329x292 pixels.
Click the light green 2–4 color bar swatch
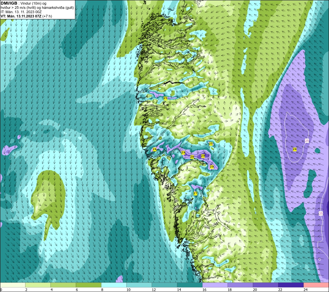coord(38,285)
